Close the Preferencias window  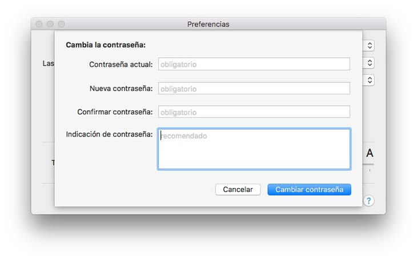[39, 25]
